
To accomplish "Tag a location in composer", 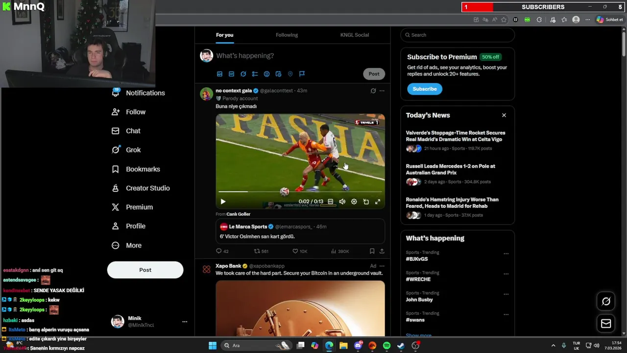I will coord(290,74).
